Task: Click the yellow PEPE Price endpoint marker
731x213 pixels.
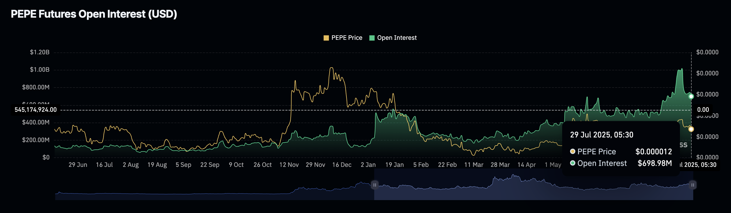Action: [x=691, y=129]
